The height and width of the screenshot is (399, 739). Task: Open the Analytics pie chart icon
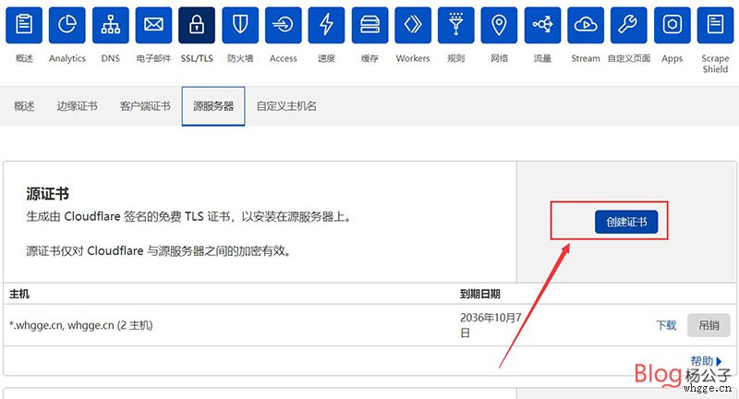tap(67, 25)
